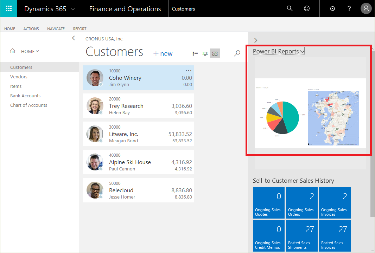Switch to list view layout
Image resolution: width=375 pixels, height=253 pixels.
tap(195, 53)
